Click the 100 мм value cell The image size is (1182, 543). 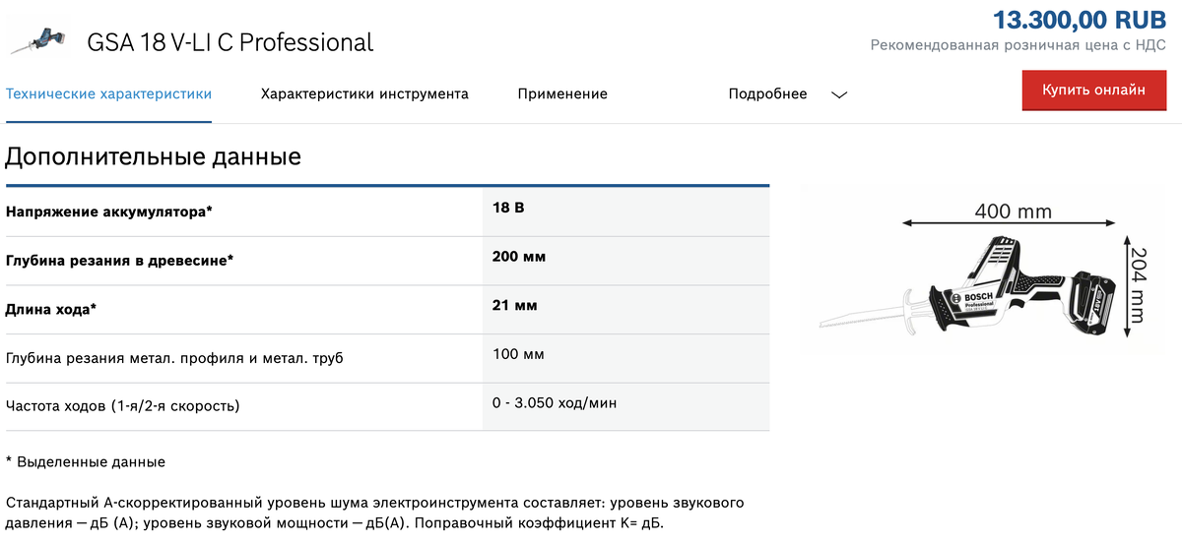(625, 358)
